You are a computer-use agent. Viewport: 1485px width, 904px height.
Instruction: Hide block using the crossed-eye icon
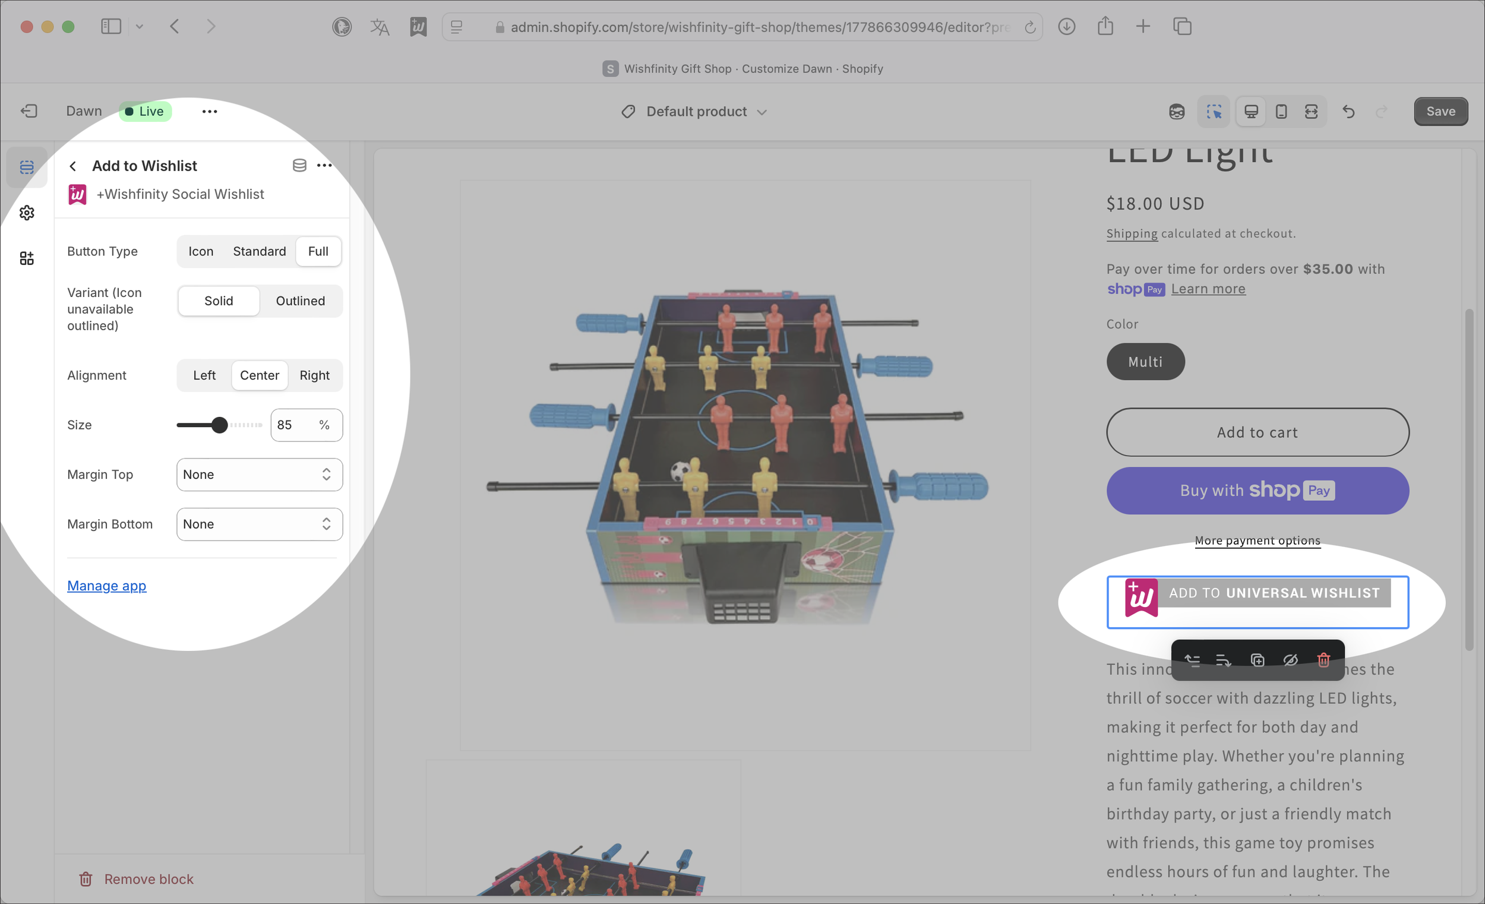tap(1290, 660)
